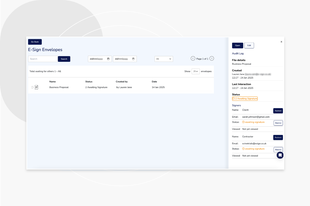
Task: Tick the Business Proposal row checkbox
Action: coord(32,87)
